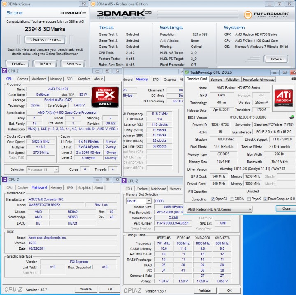
Task: Open the Sensors tab in GPU-Z
Action: [x=216, y=80]
